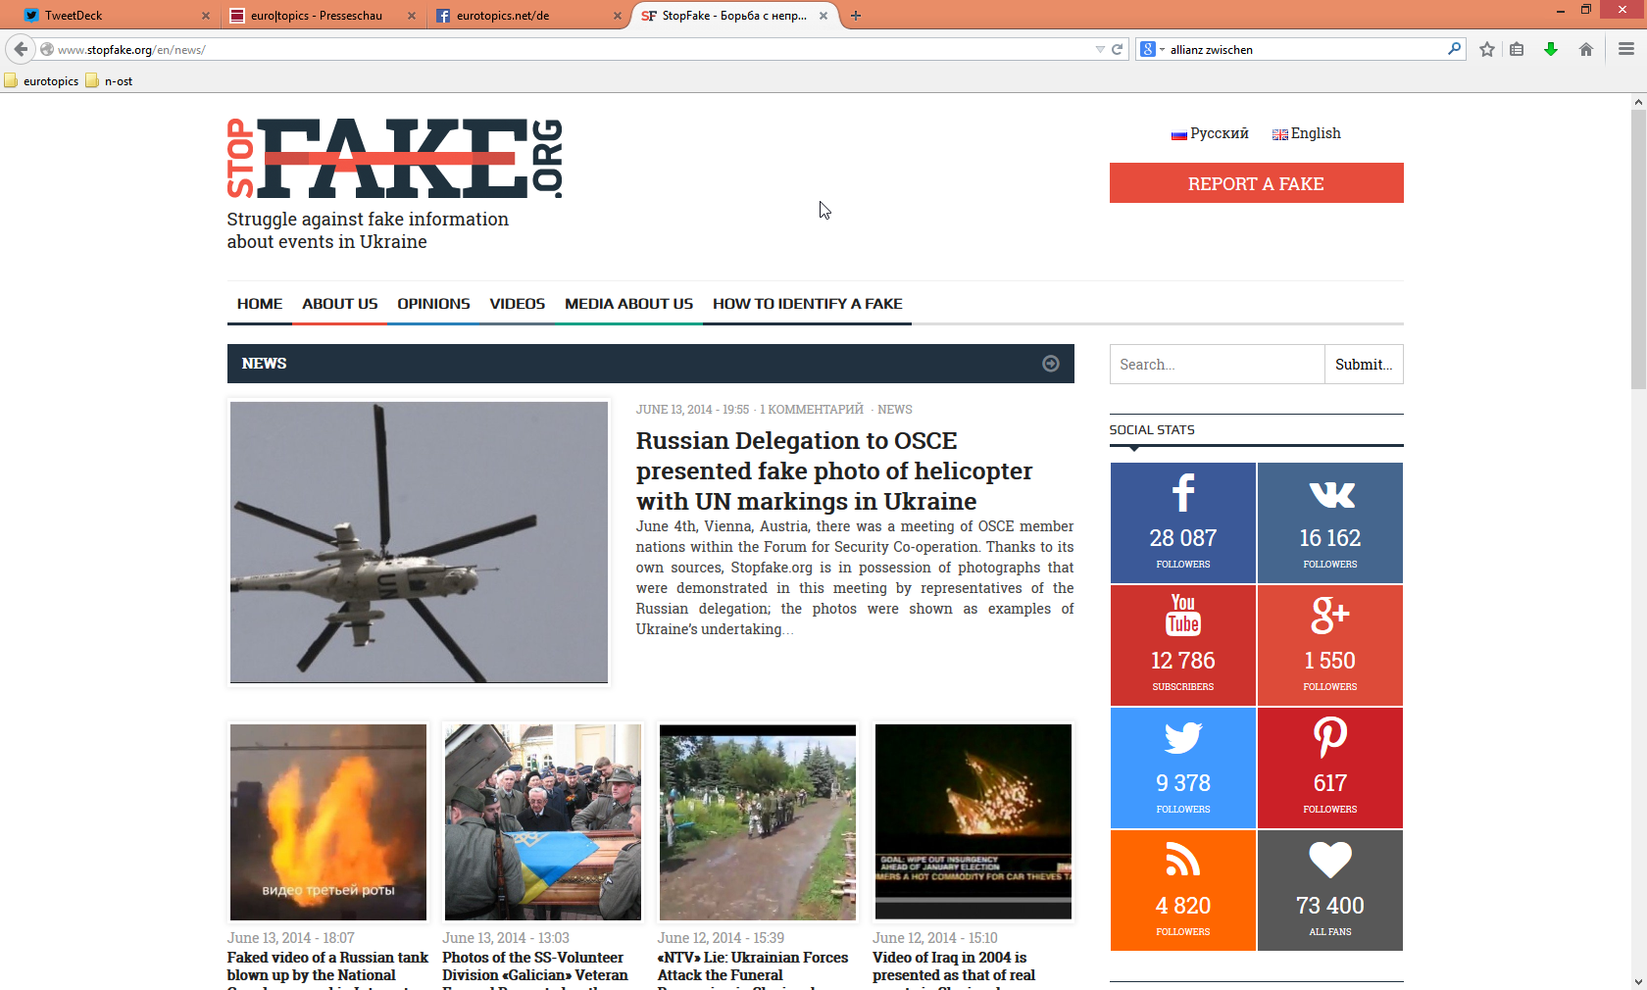
Task: Open the 1 КОММЕНТАРИЙ comments link
Action: coord(812,410)
